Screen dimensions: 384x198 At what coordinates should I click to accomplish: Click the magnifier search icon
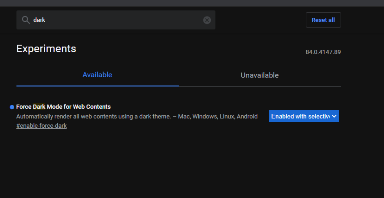pos(26,20)
